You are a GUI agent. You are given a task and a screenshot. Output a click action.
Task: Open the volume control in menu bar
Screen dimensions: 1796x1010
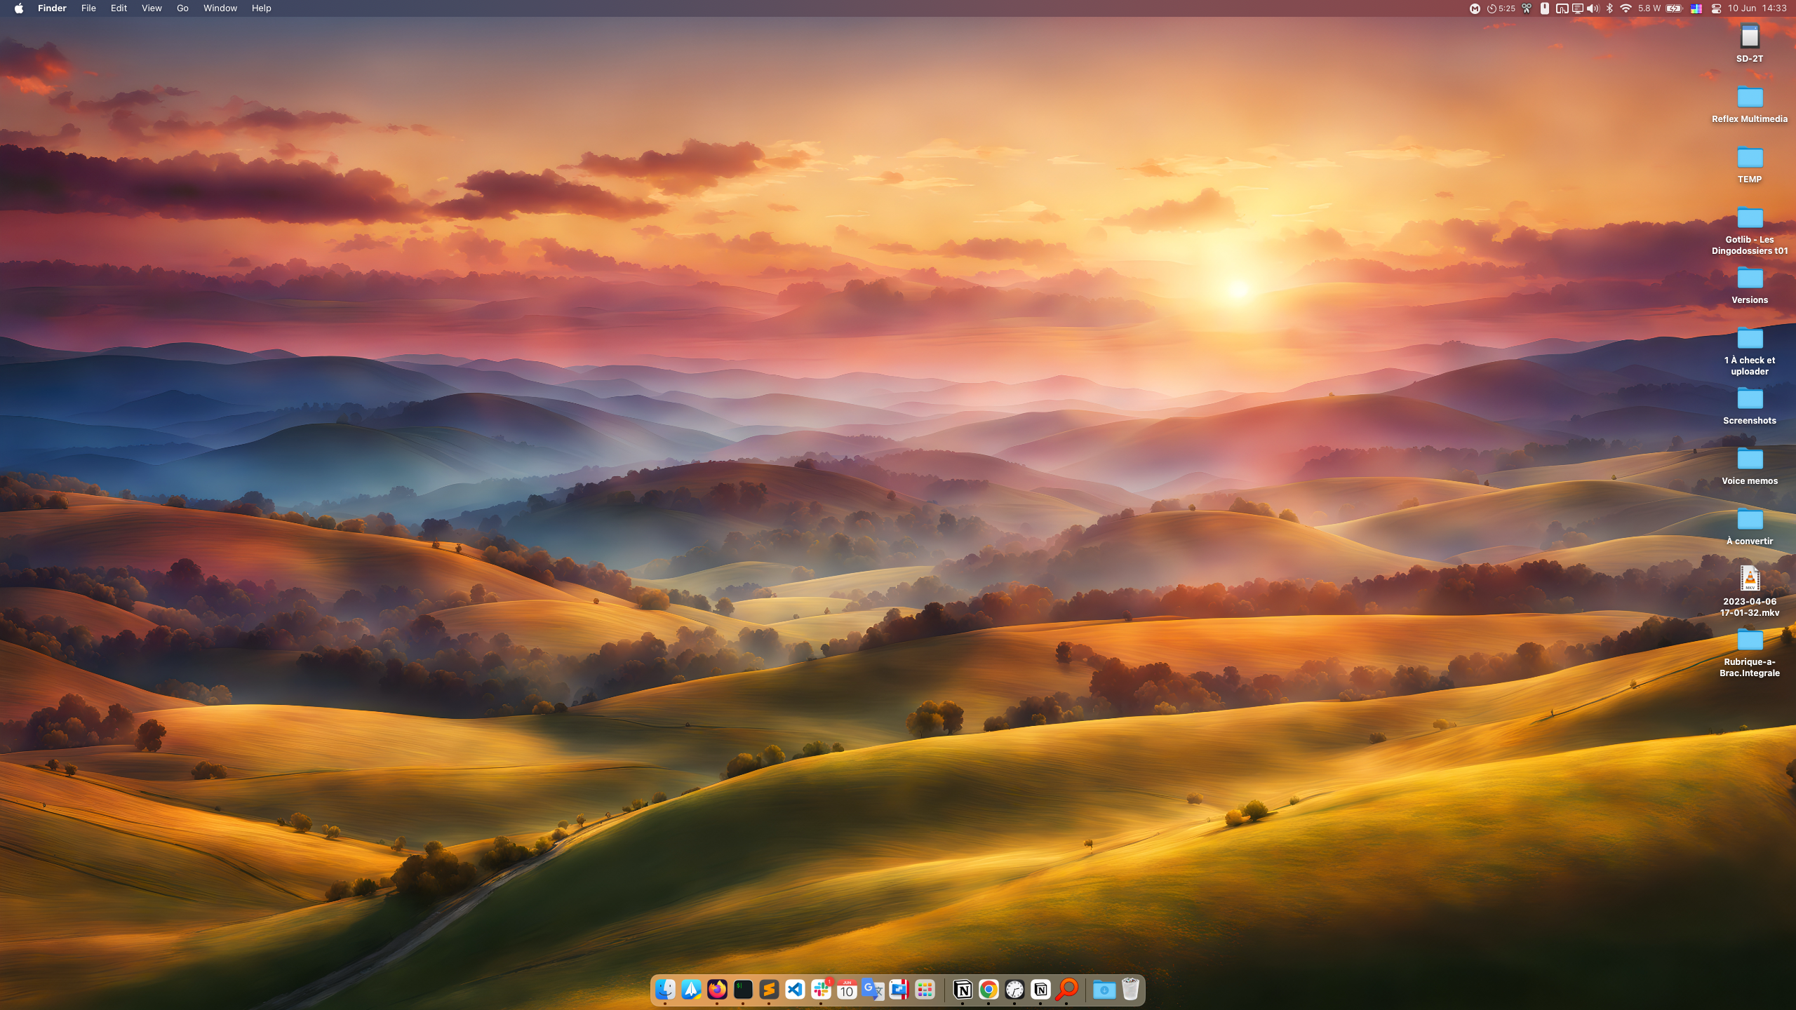[1593, 8]
